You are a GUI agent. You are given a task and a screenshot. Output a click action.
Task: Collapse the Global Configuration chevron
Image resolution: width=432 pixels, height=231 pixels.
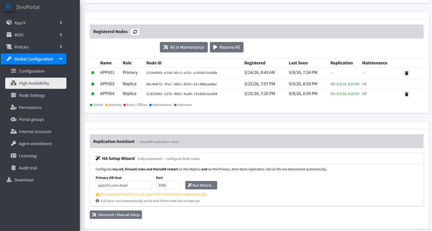click(61, 59)
